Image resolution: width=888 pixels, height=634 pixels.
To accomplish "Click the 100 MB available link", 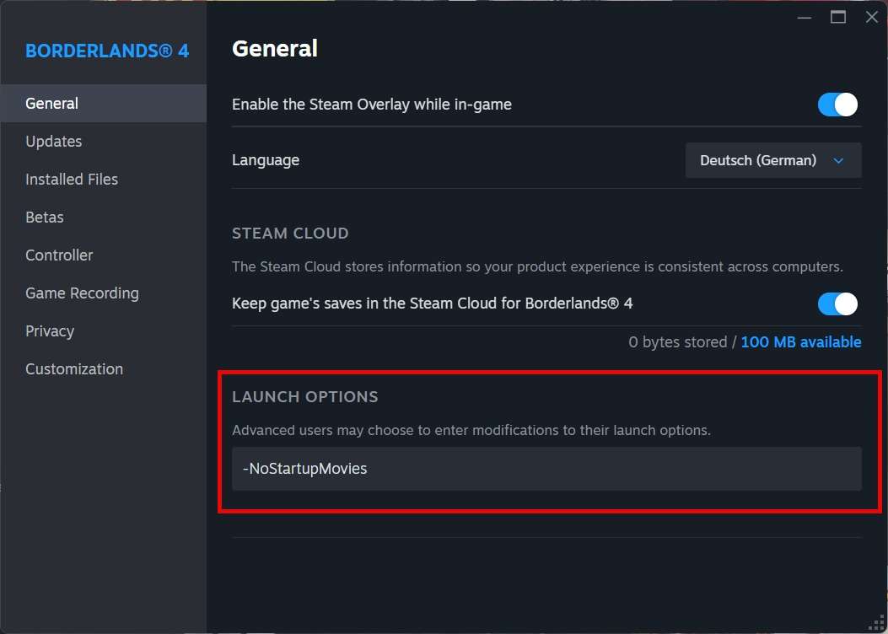I will pos(801,342).
